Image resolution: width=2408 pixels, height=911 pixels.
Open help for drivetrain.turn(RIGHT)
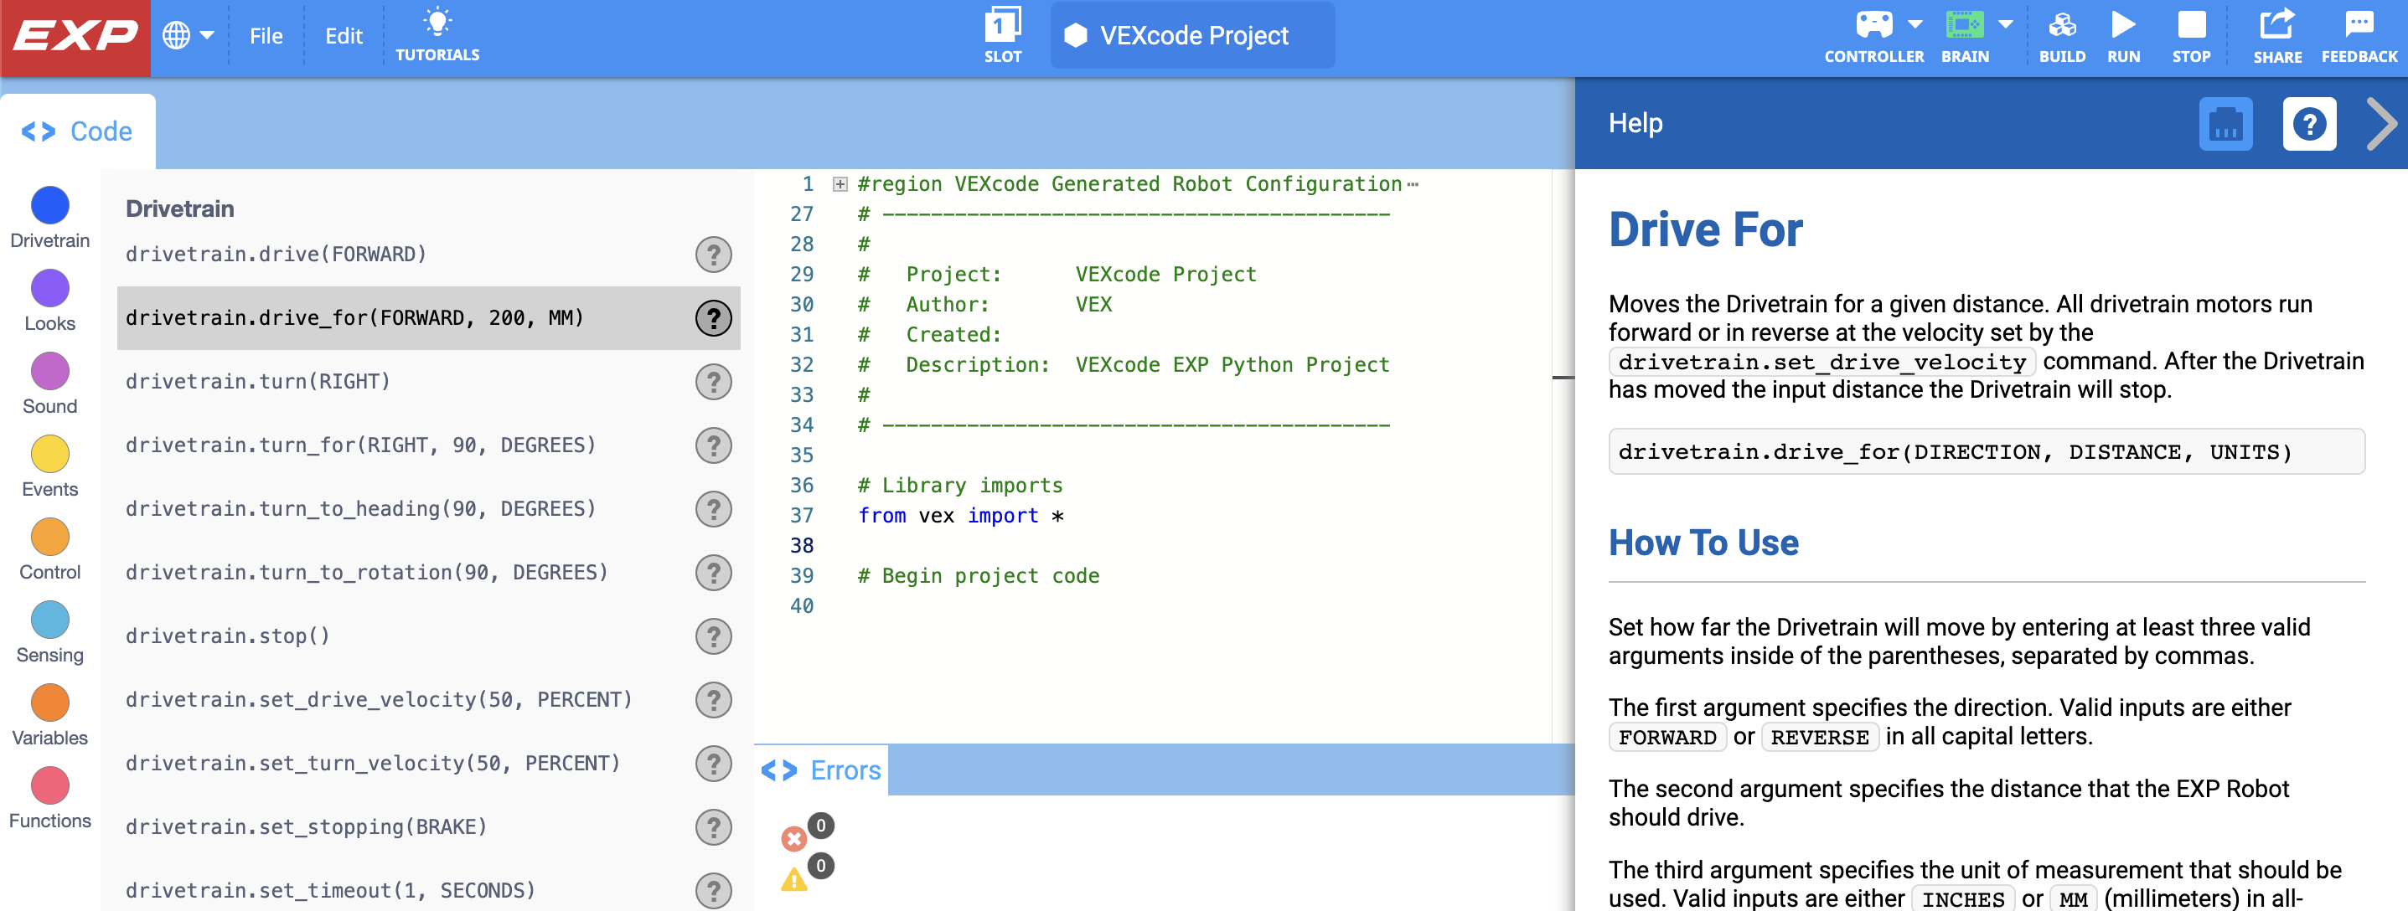(713, 381)
